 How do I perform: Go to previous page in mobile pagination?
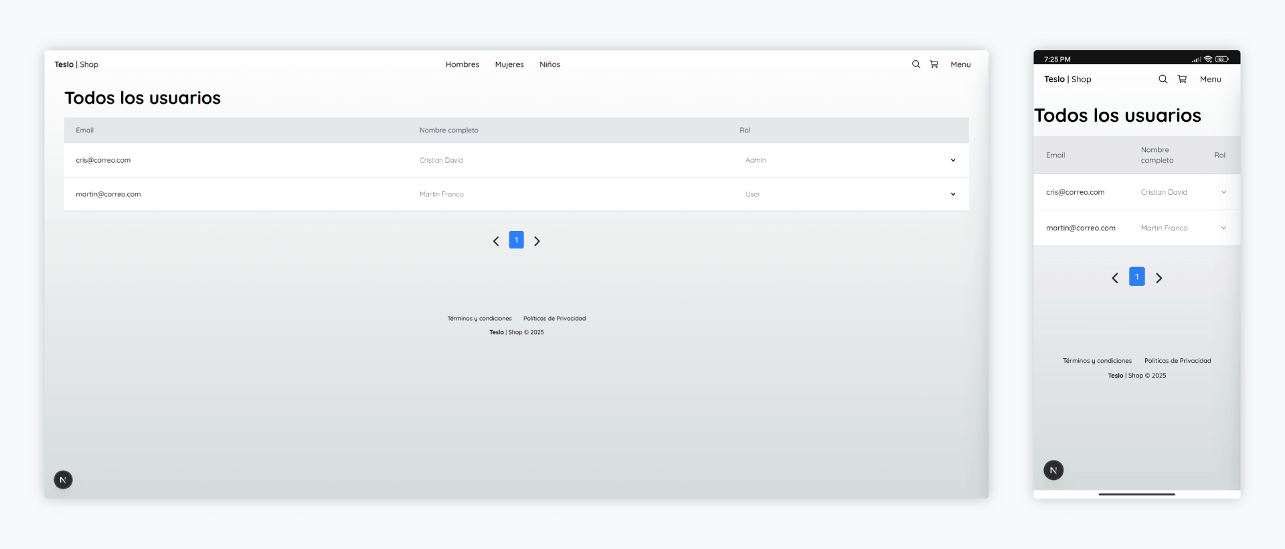coord(1115,278)
